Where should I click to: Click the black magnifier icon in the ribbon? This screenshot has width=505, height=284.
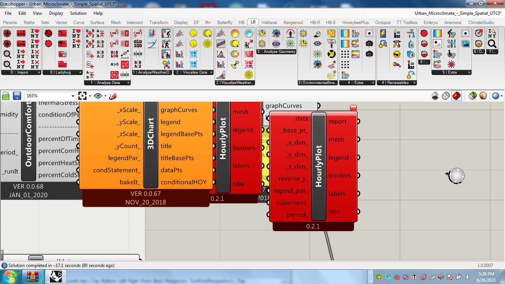click(x=492, y=44)
